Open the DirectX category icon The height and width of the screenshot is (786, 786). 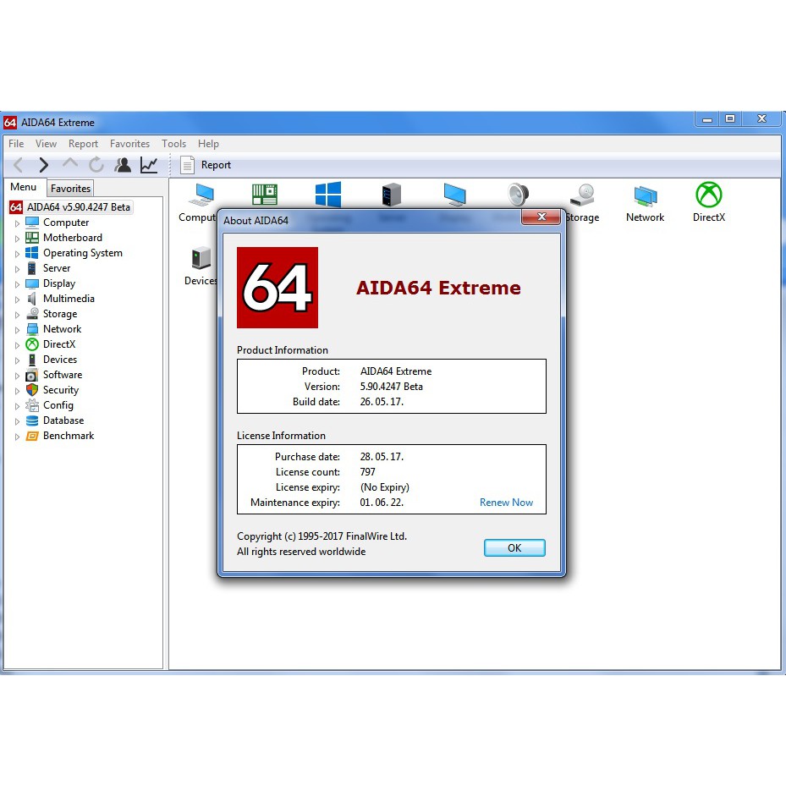(x=708, y=193)
